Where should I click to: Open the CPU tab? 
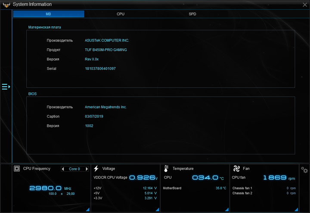(121, 14)
